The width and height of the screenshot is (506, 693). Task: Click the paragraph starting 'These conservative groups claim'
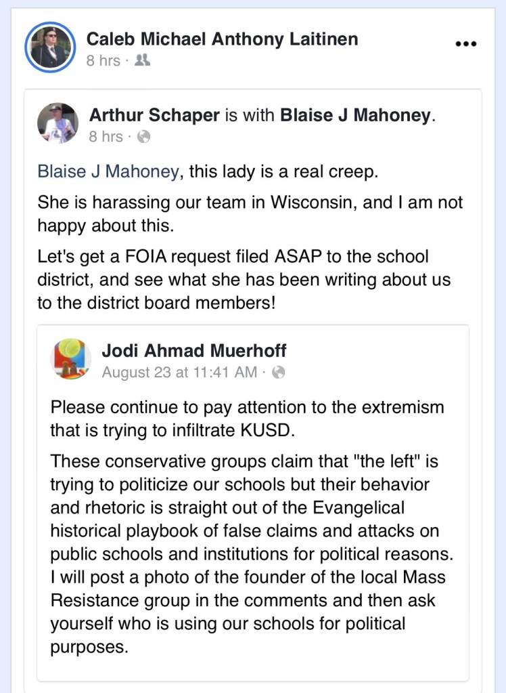point(250,553)
